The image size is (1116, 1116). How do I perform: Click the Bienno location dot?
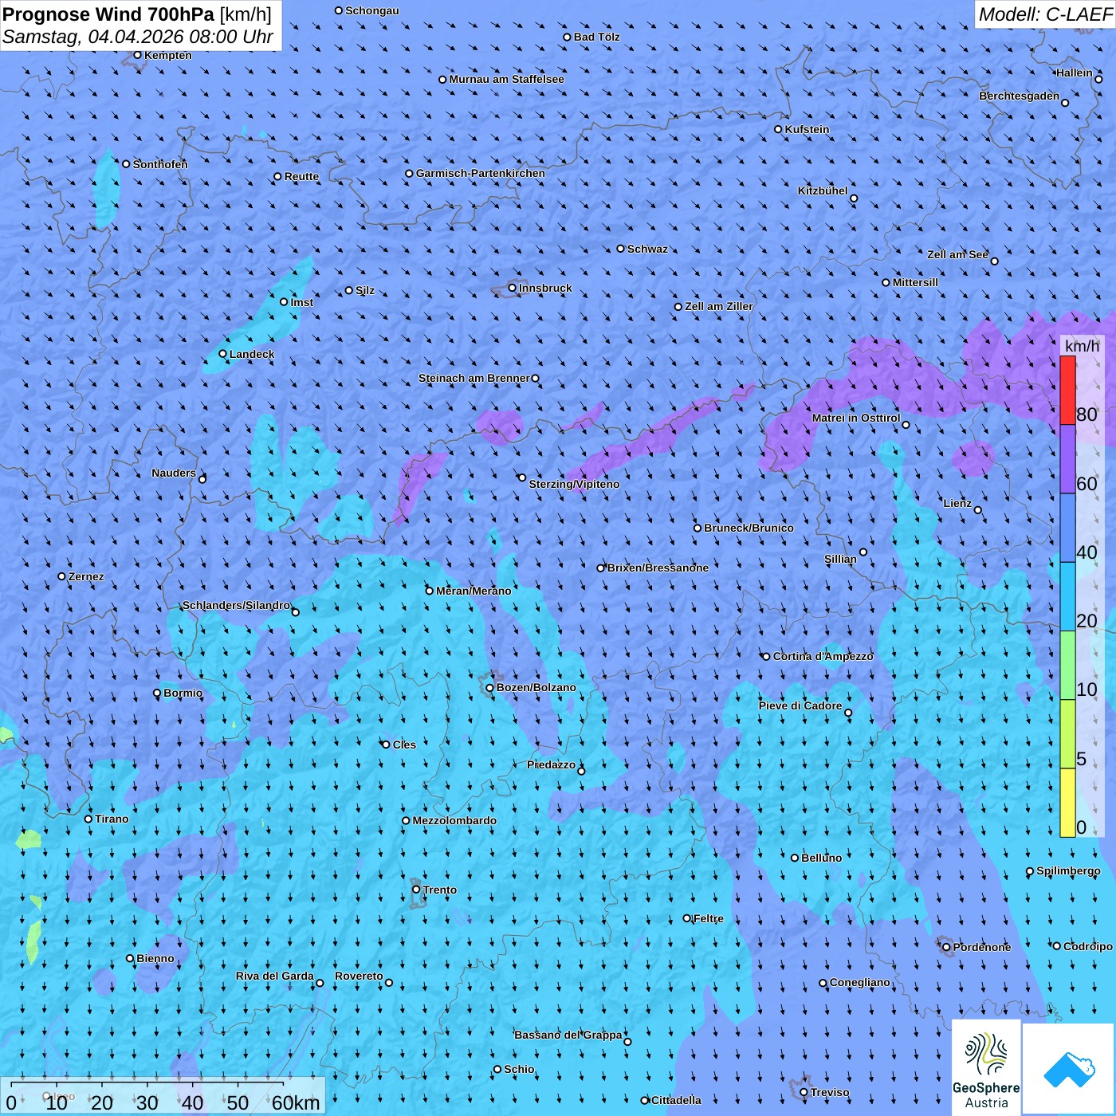[130, 958]
